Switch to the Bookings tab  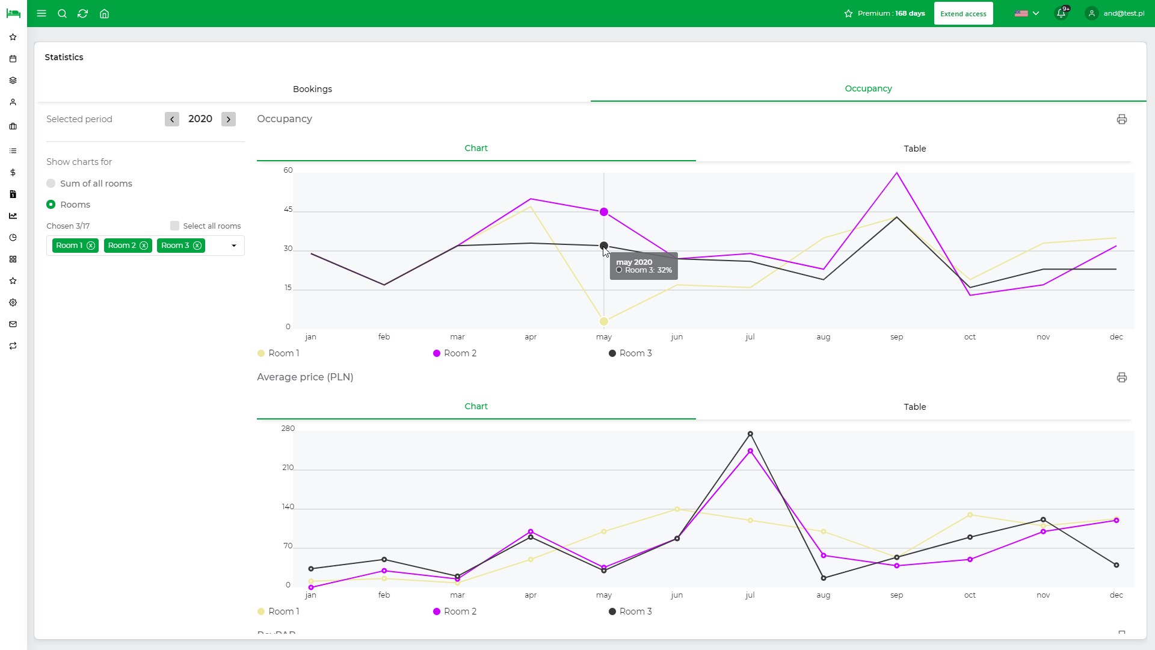pyautogui.click(x=312, y=89)
